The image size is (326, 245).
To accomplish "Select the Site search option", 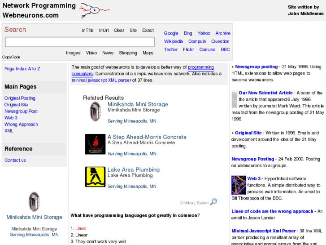I will (x=133, y=31).
